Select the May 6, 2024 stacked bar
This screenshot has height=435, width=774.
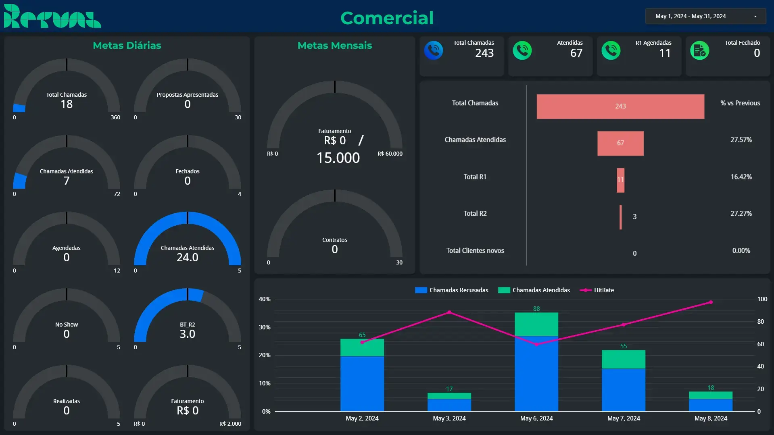(x=536, y=363)
